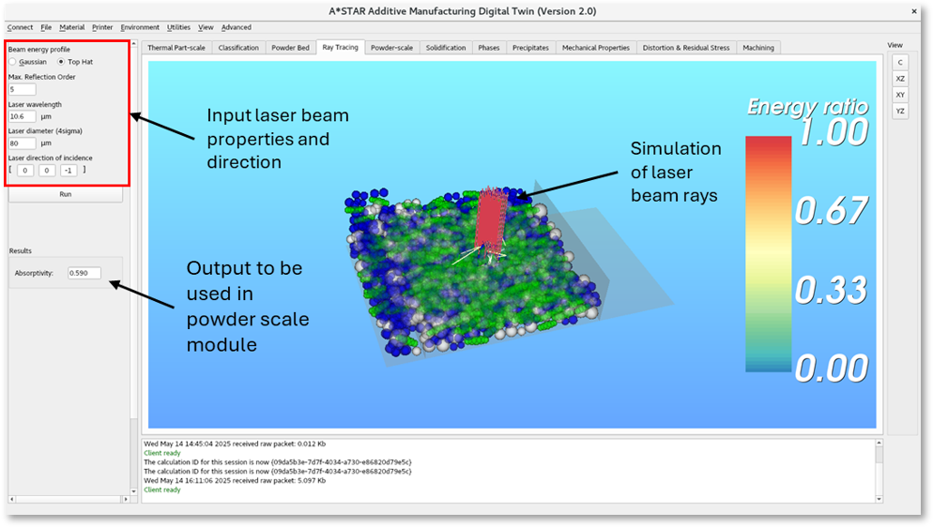
Task: Open the Material menu
Action: 71,27
